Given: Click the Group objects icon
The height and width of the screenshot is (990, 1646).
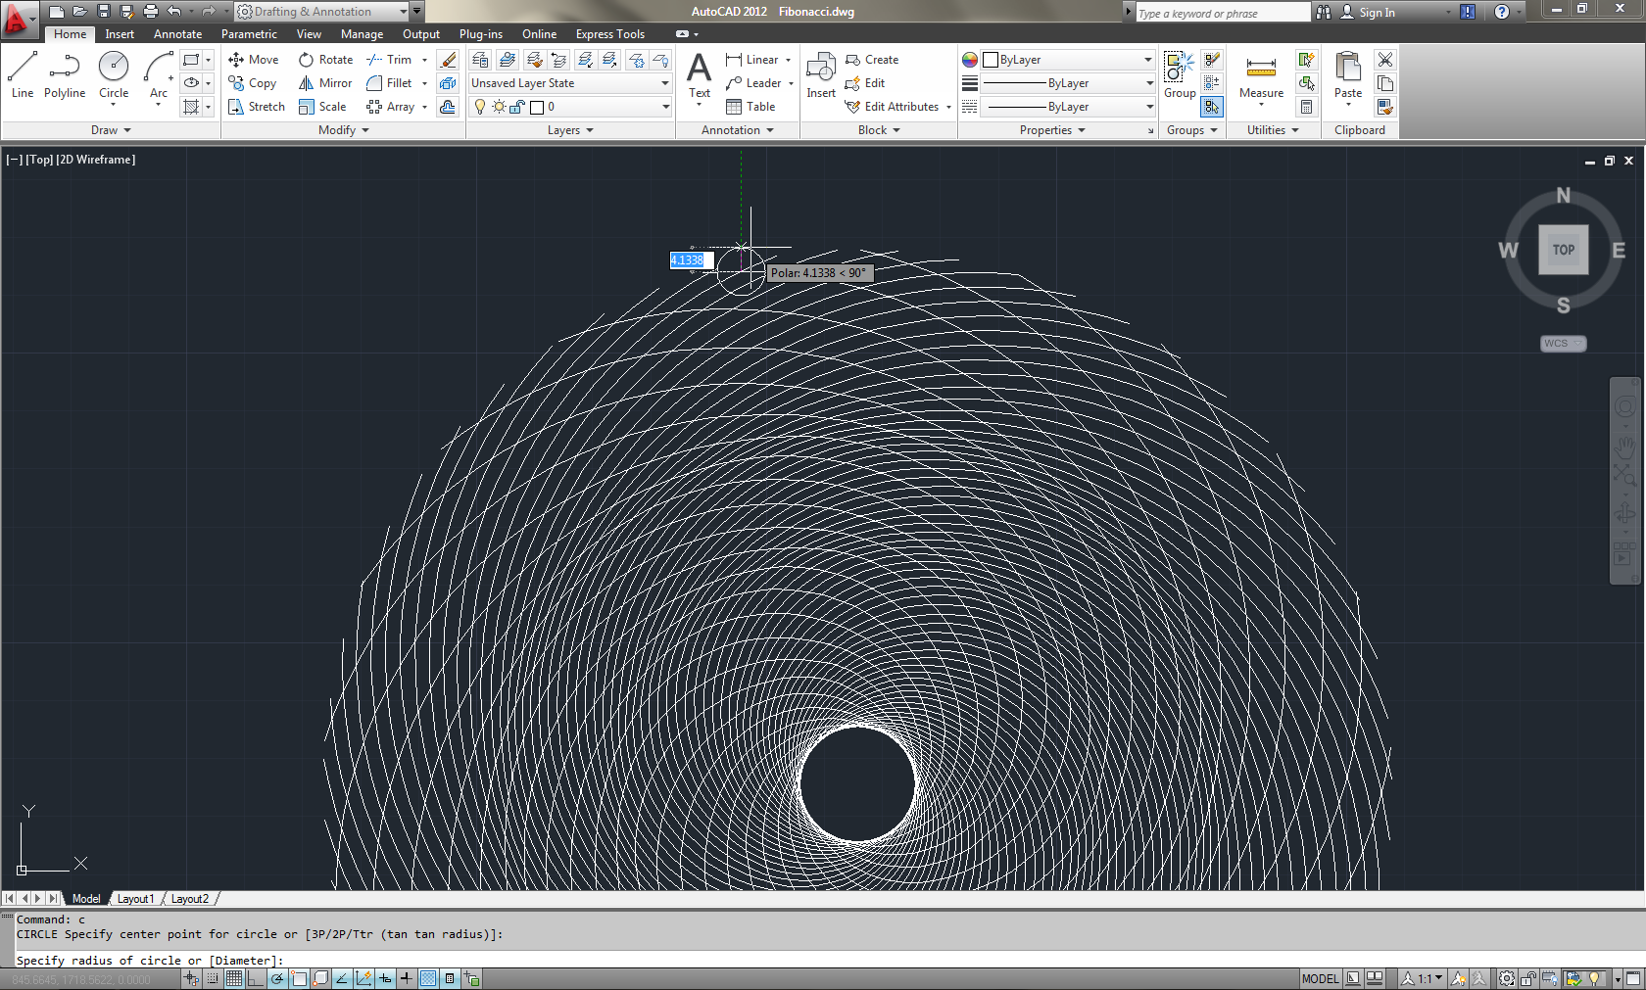Looking at the screenshot, I should click(x=1180, y=75).
